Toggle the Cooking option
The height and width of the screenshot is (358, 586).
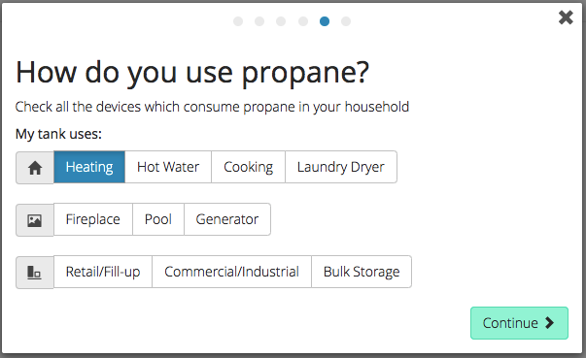[x=248, y=167]
